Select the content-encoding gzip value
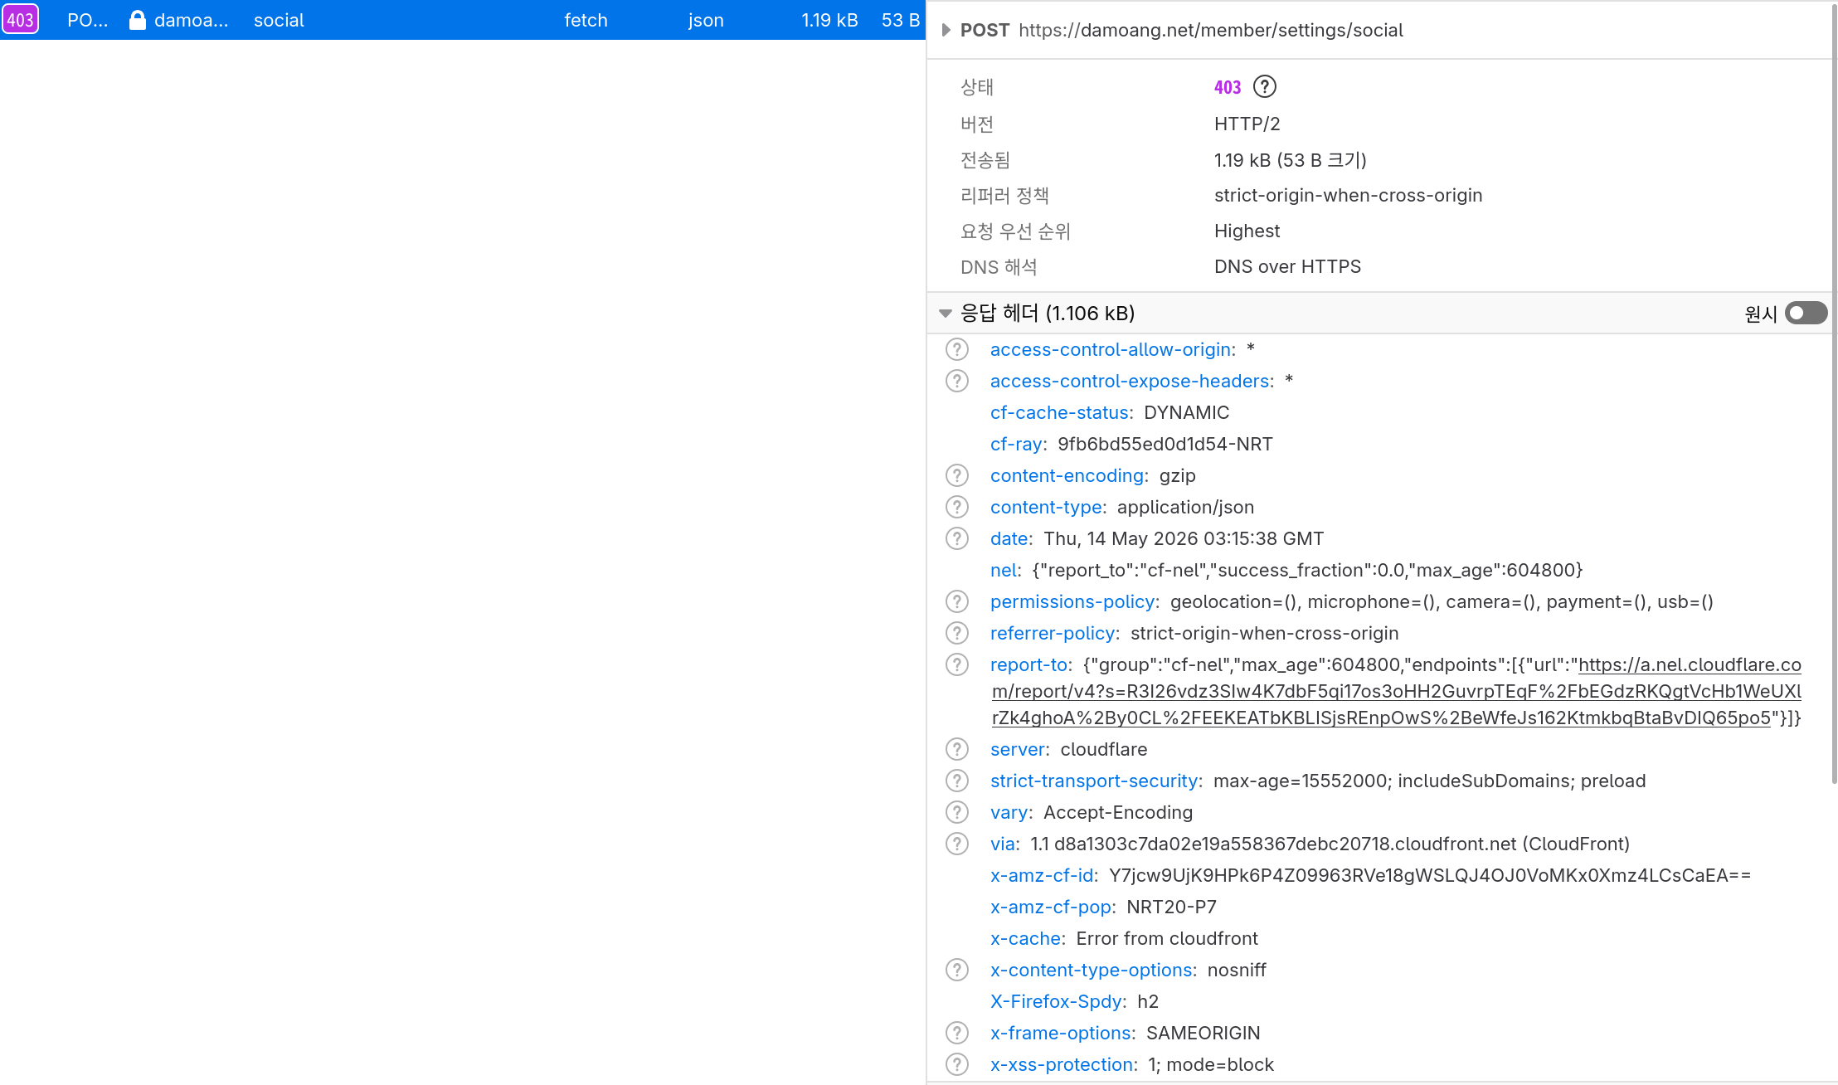This screenshot has width=1838, height=1085. pyautogui.click(x=1177, y=475)
